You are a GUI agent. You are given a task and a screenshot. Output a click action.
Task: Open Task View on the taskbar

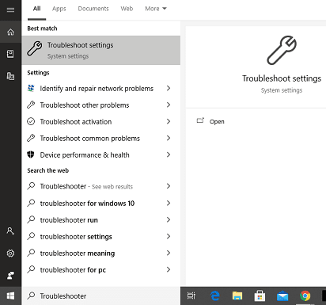(191, 295)
